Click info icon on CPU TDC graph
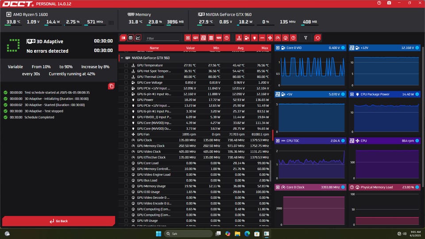This screenshot has height=239, width=425. [x=343, y=141]
